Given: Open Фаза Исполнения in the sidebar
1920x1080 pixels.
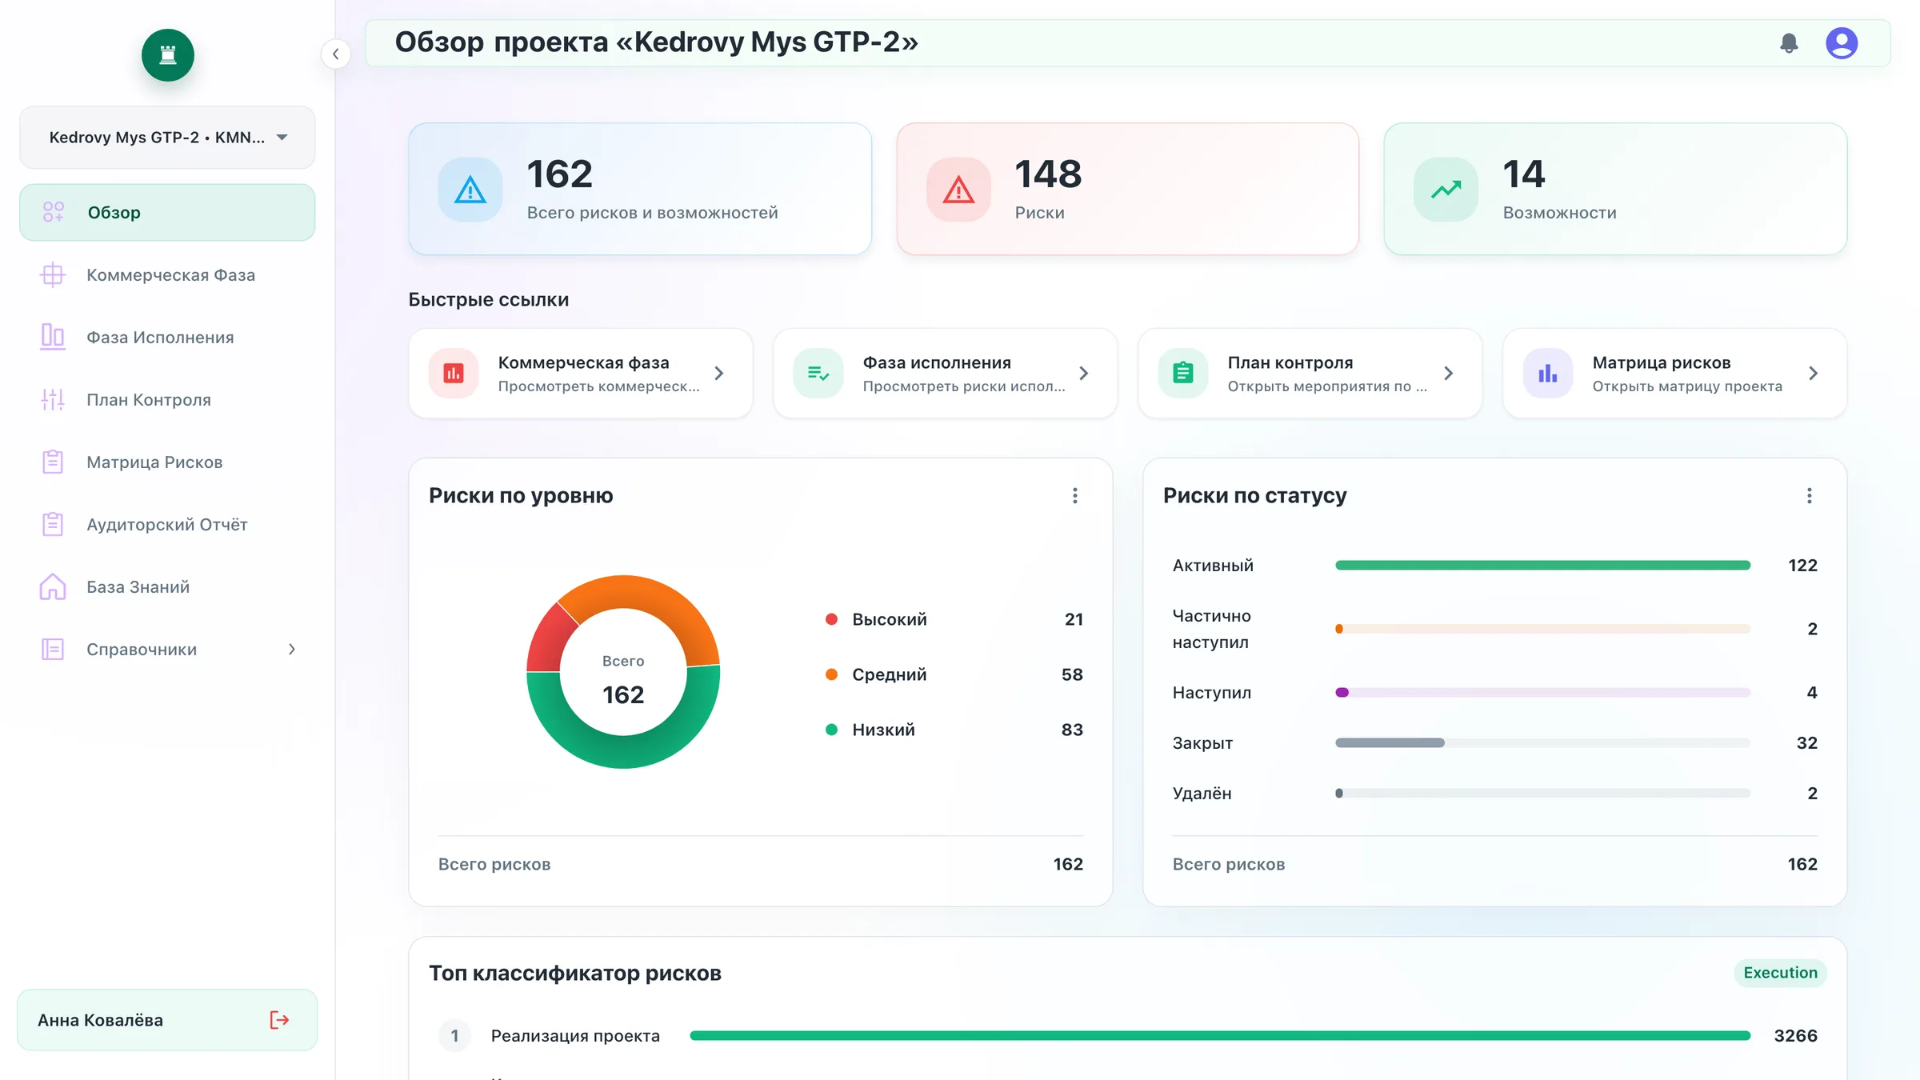Looking at the screenshot, I should (x=167, y=338).
